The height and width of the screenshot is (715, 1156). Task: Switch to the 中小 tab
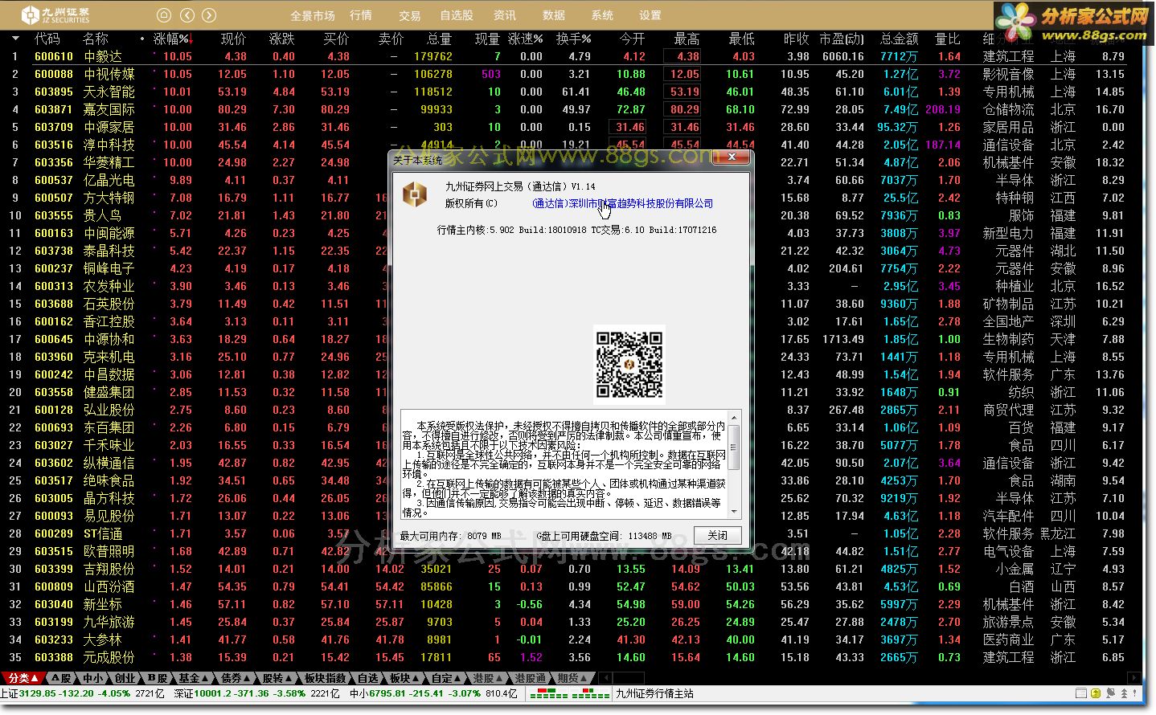[x=94, y=678]
